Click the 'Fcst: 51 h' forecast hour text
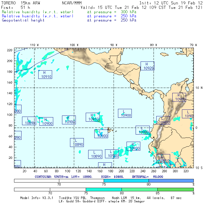 point(15,7)
